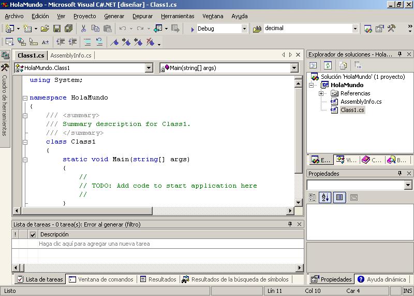Open the Propiedades object selector dropdown
The height and width of the screenshot is (296, 414).
click(408, 185)
